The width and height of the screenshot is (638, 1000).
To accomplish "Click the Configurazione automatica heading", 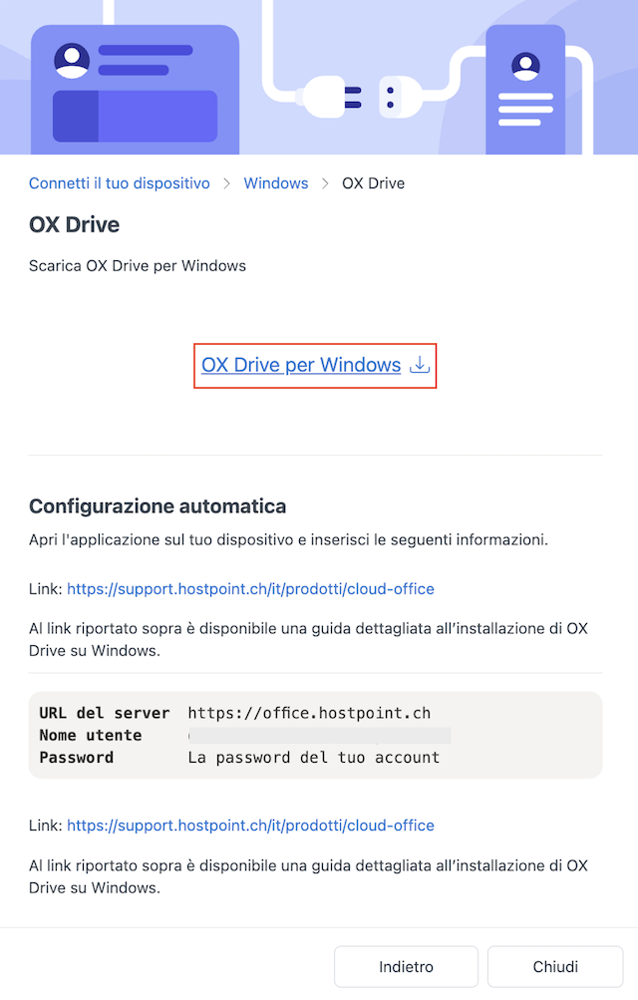I will [x=158, y=506].
